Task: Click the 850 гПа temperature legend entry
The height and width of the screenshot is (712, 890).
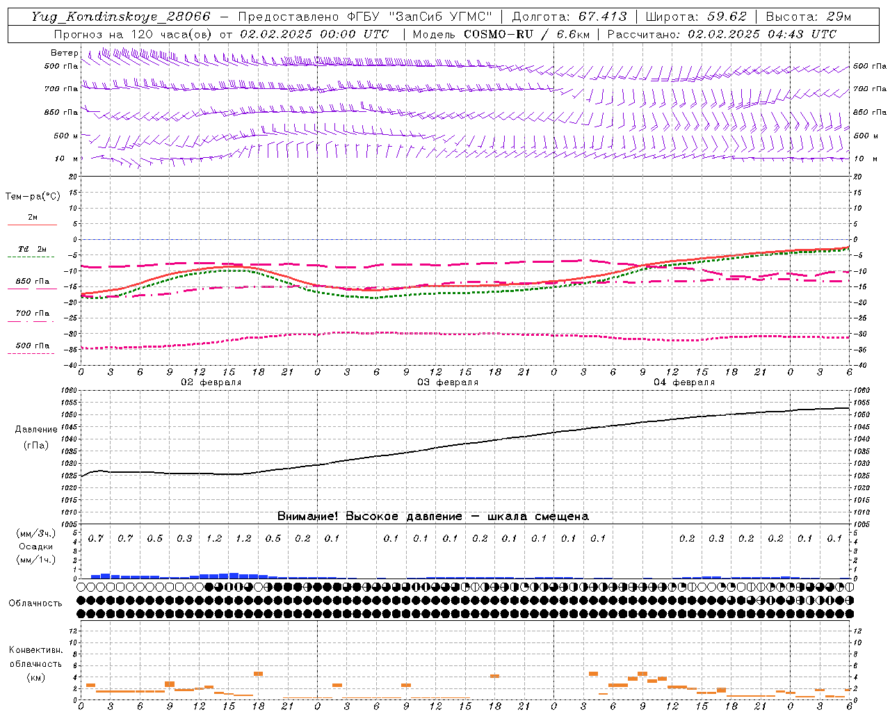Action: pyautogui.click(x=33, y=282)
